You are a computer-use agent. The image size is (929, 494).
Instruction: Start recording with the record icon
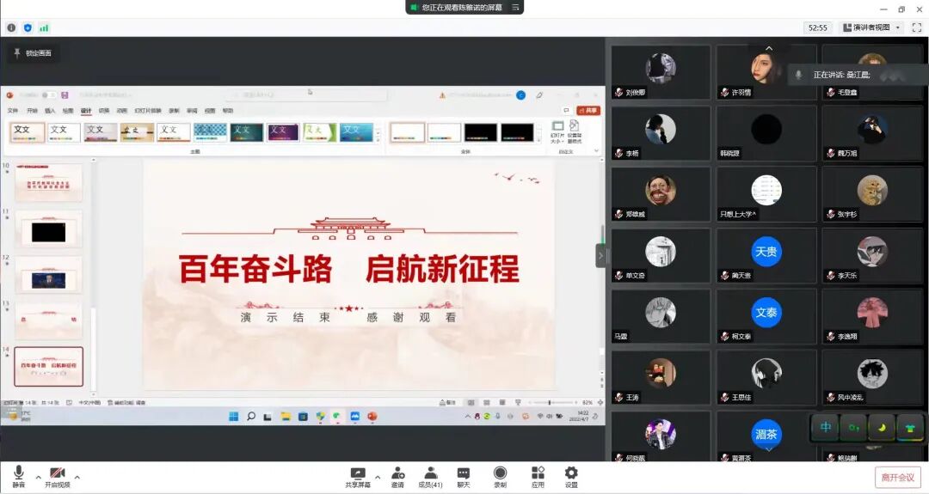(500, 477)
